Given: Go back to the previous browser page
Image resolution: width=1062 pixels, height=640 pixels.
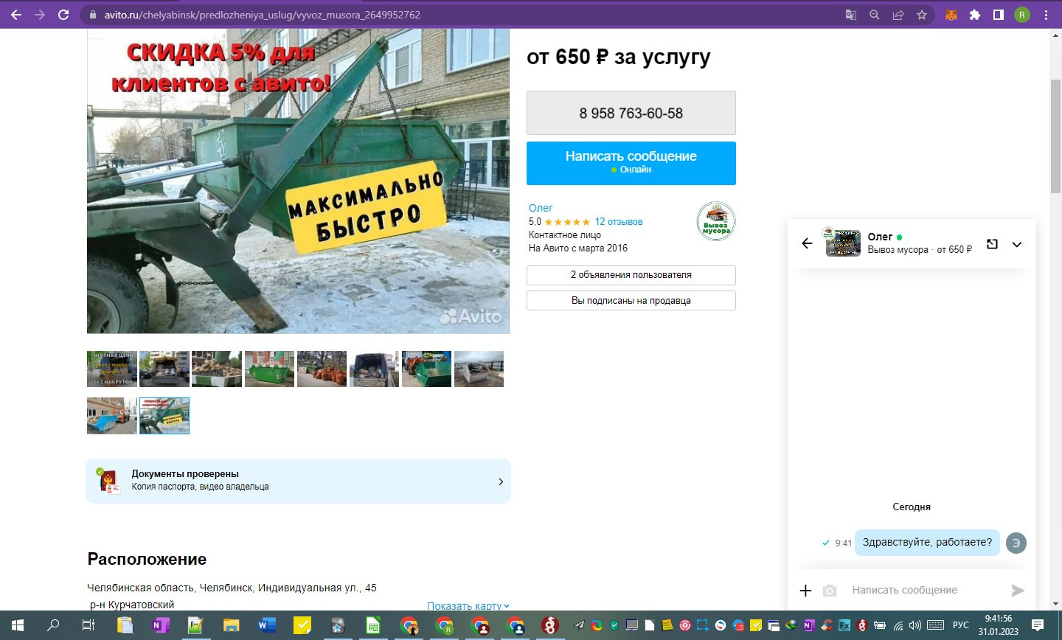Looking at the screenshot, I should [16, 15].
